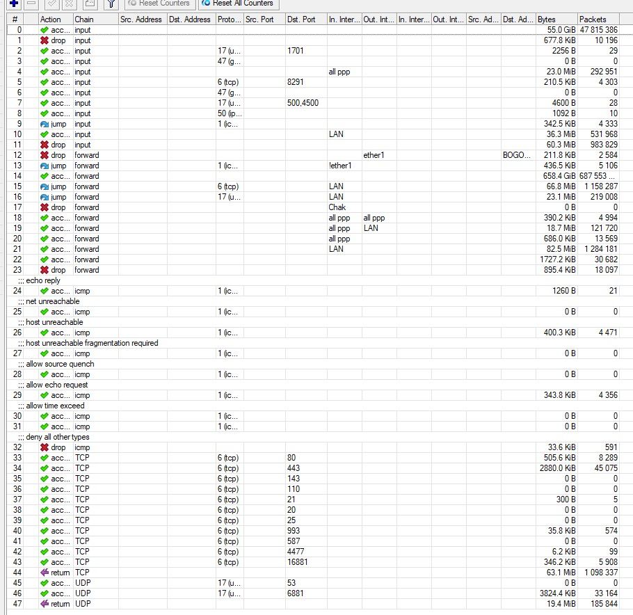Click !ether1 interface of rule 13
The width and height of the screenshot is (633, 615).
pos(340,166)
